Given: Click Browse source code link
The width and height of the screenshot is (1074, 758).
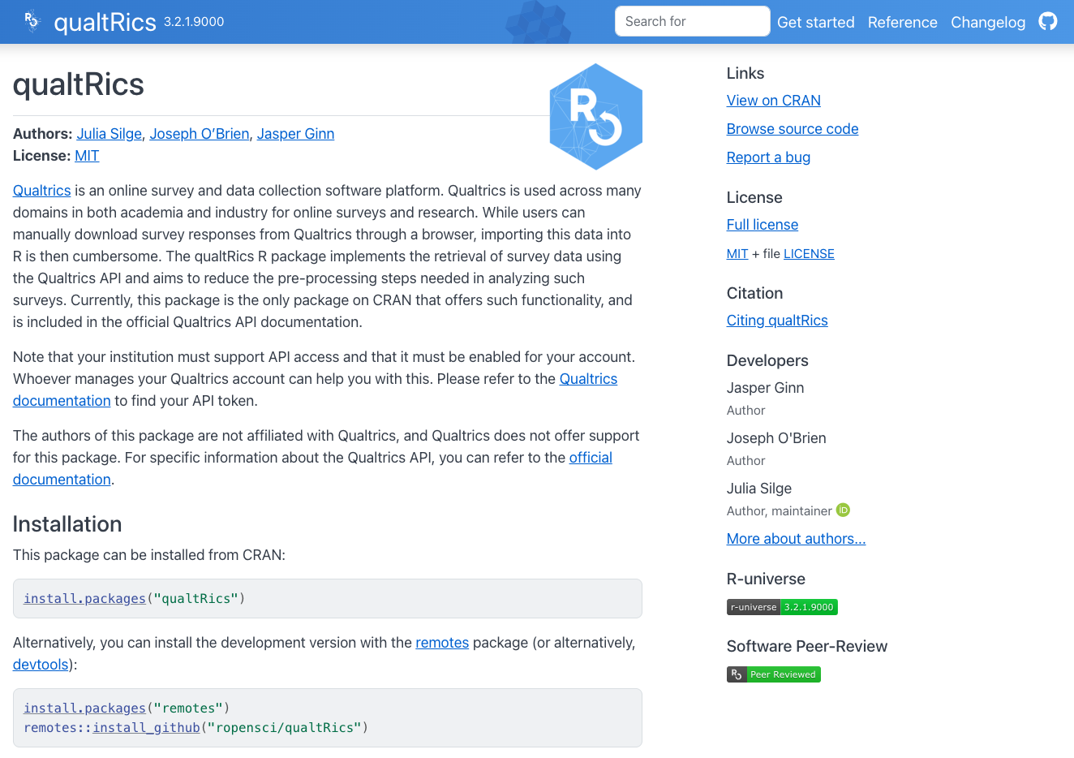Looking at the screenshot, I should point(792,129).
